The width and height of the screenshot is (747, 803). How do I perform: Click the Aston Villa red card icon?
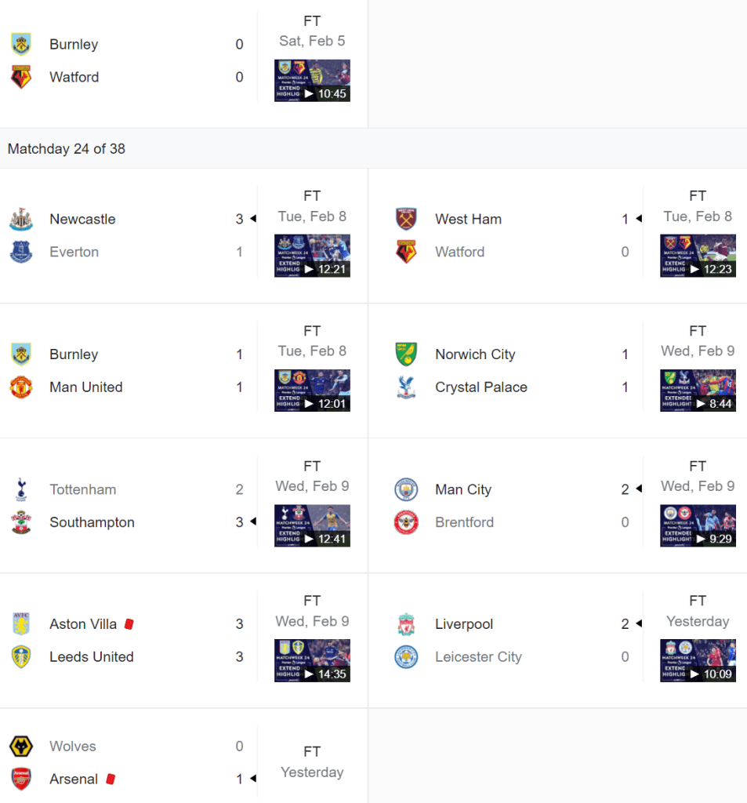click(129, 624)
